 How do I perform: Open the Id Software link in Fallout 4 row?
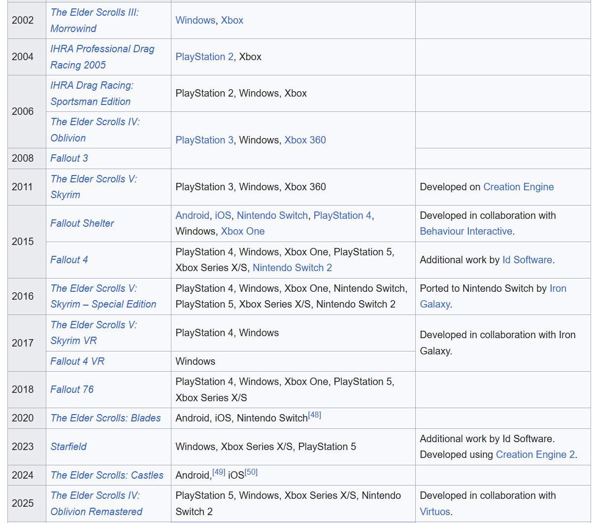527,260
